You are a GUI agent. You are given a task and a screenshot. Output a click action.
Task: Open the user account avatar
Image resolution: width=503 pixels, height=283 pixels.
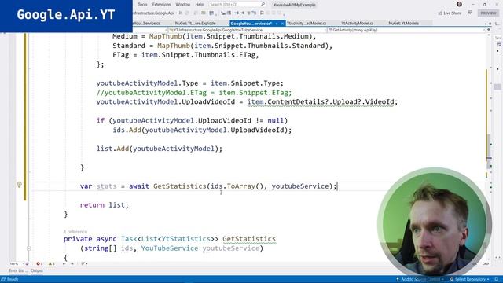pyautogui.click(x=459, y=4)
